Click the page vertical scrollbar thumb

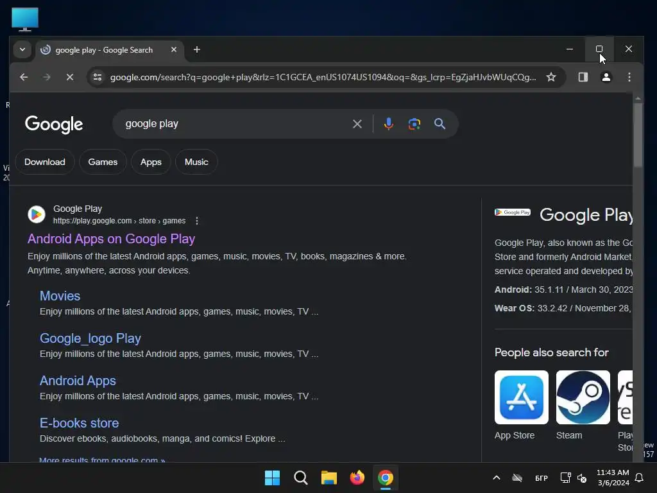[x=638, y=135]
